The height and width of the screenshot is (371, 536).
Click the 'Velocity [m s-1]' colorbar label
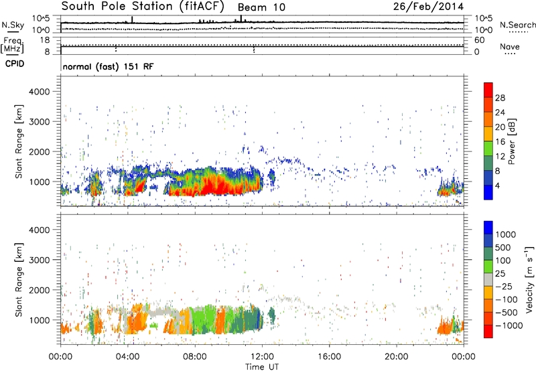click(x=529, y=280)
